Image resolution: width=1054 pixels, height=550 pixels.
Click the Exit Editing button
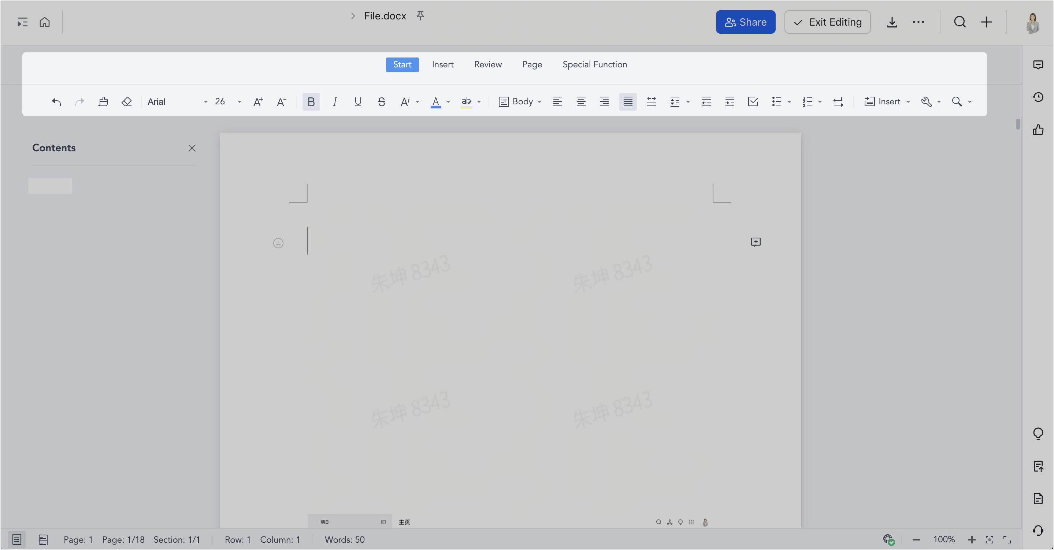click(x=827, y=22)
